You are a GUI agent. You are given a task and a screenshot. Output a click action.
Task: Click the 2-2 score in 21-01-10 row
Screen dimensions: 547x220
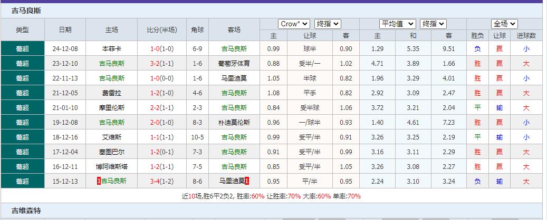(x=155, y=107)
